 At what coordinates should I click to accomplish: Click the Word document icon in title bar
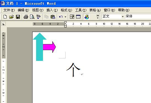pos(2,3)
